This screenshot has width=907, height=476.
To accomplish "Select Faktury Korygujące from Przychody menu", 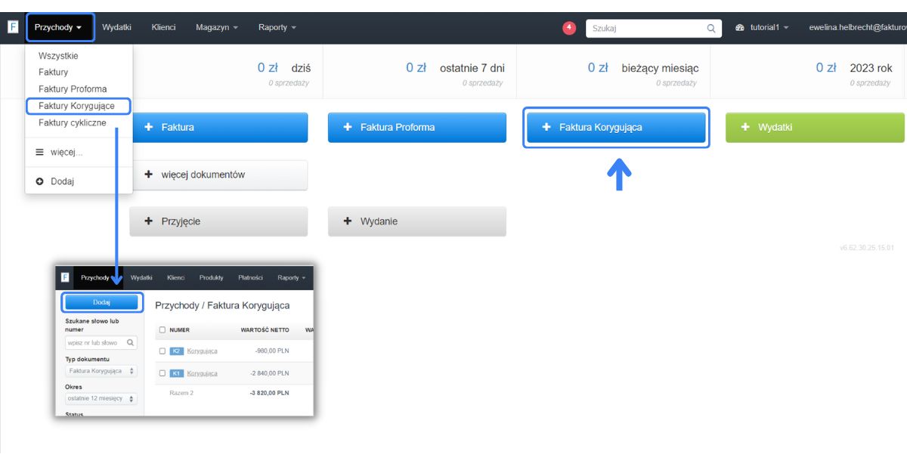I will pyautogui.click(x=77, y=106).
